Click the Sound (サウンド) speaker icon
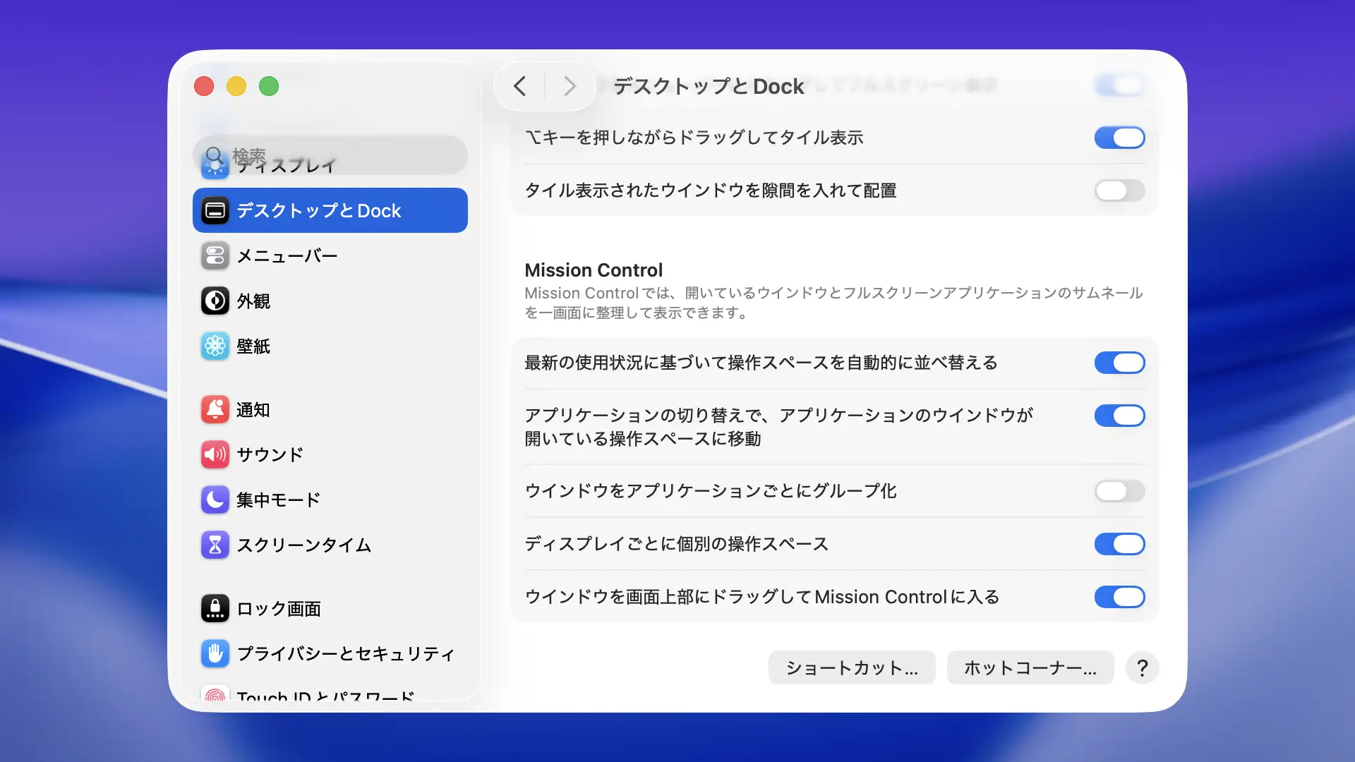 215,454
